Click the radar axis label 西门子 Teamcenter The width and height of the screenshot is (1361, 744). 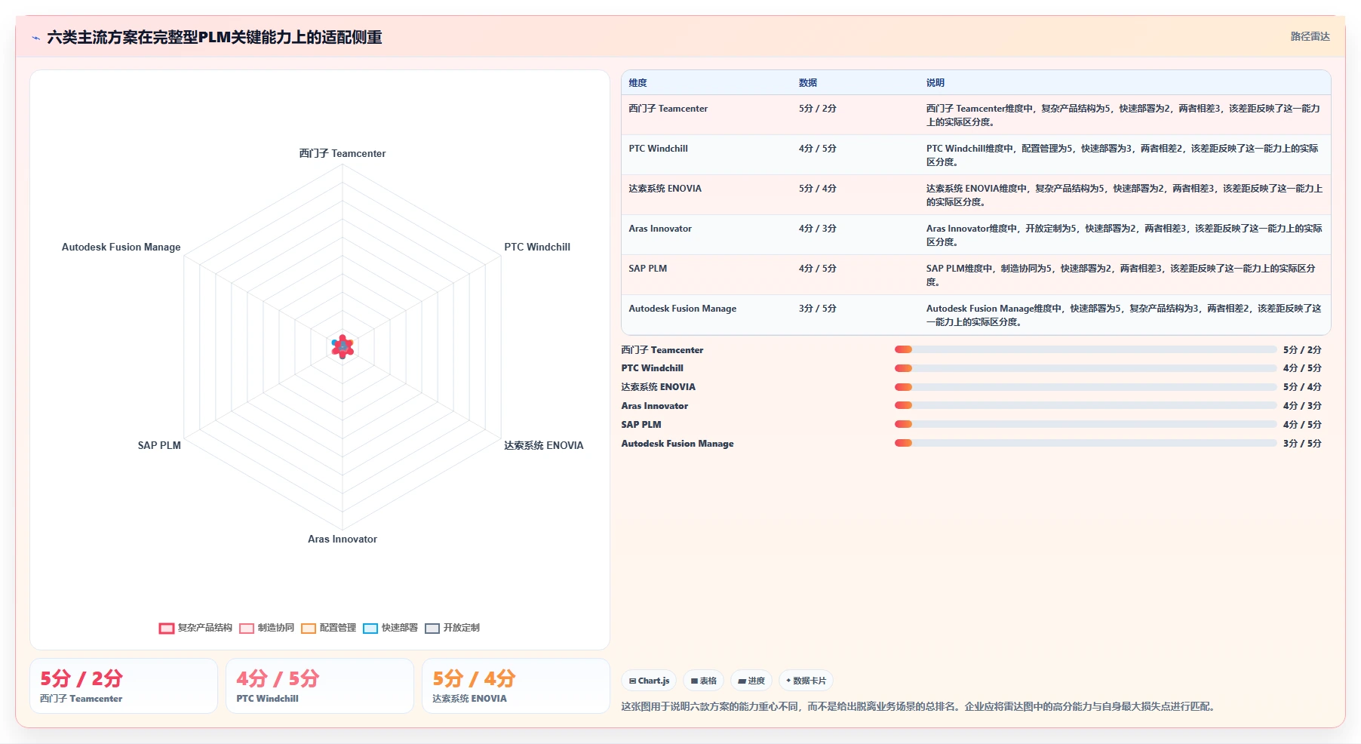(343, 153)
